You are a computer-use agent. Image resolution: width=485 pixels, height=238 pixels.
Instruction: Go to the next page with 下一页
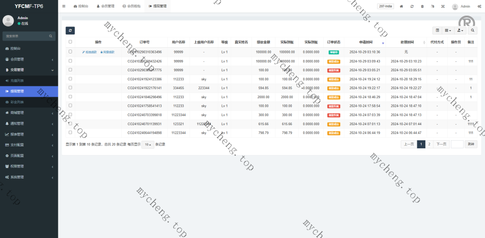click(441, 144)
